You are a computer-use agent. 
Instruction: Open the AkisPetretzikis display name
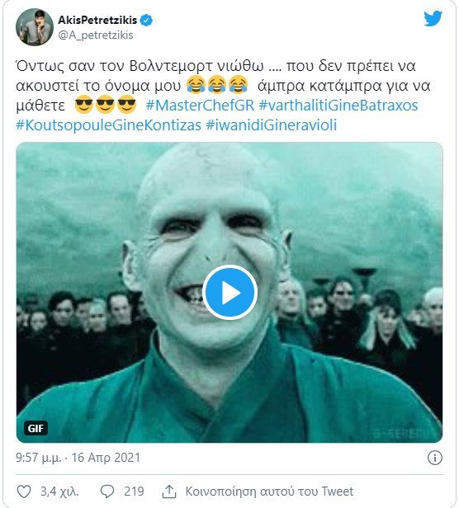[97, 21]
